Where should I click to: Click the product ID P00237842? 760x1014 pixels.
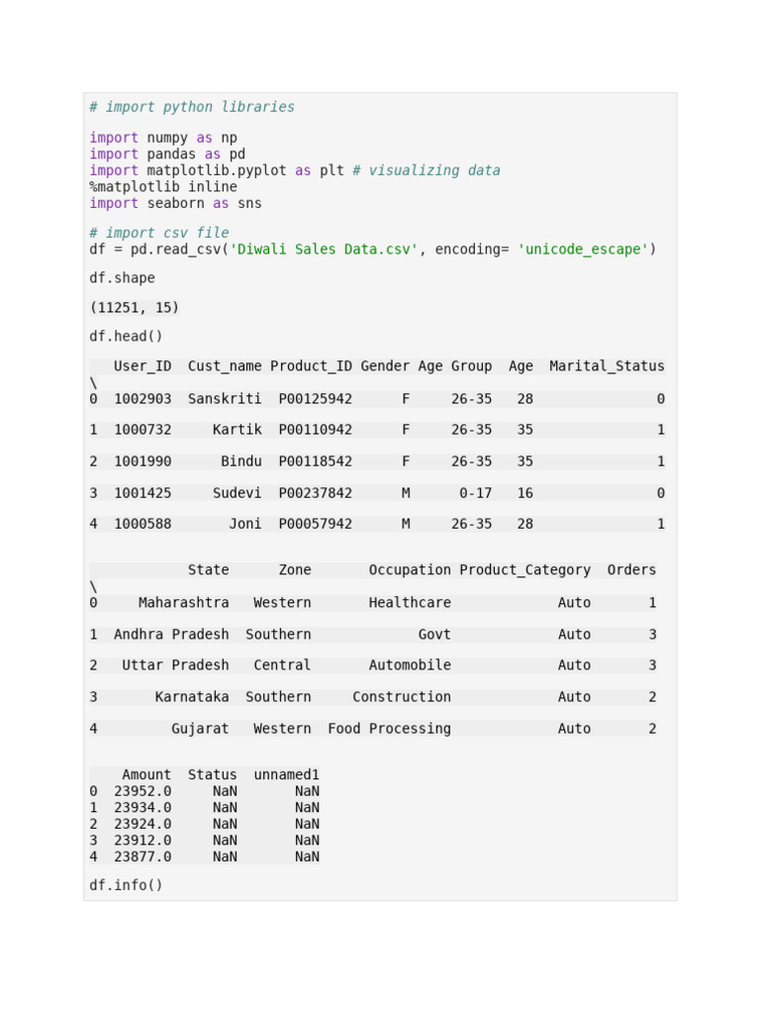point(316,493)
